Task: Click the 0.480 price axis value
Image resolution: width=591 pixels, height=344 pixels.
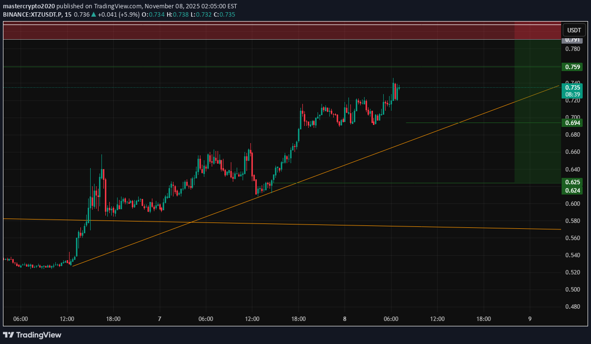Action: point(574,307)
